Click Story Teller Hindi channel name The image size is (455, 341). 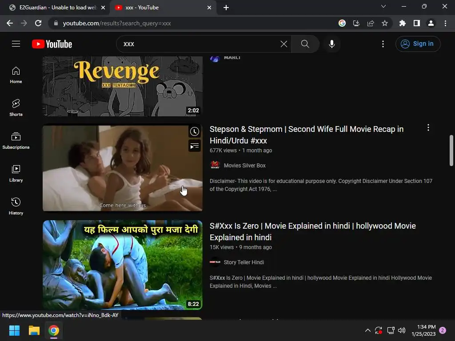244,262
